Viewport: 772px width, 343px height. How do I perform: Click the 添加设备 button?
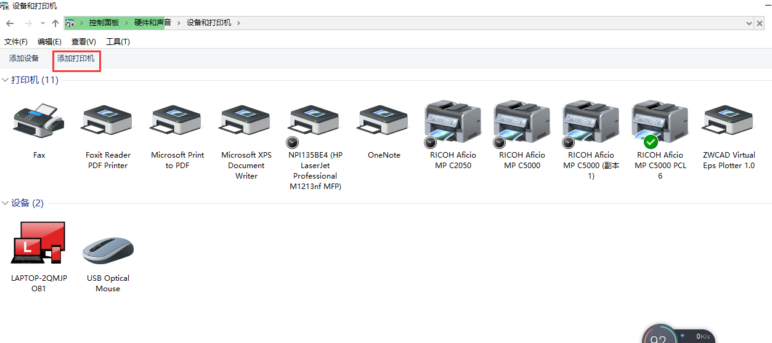pos(24,59)
